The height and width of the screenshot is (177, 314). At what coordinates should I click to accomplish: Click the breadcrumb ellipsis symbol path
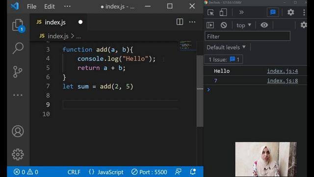(78, 36)
